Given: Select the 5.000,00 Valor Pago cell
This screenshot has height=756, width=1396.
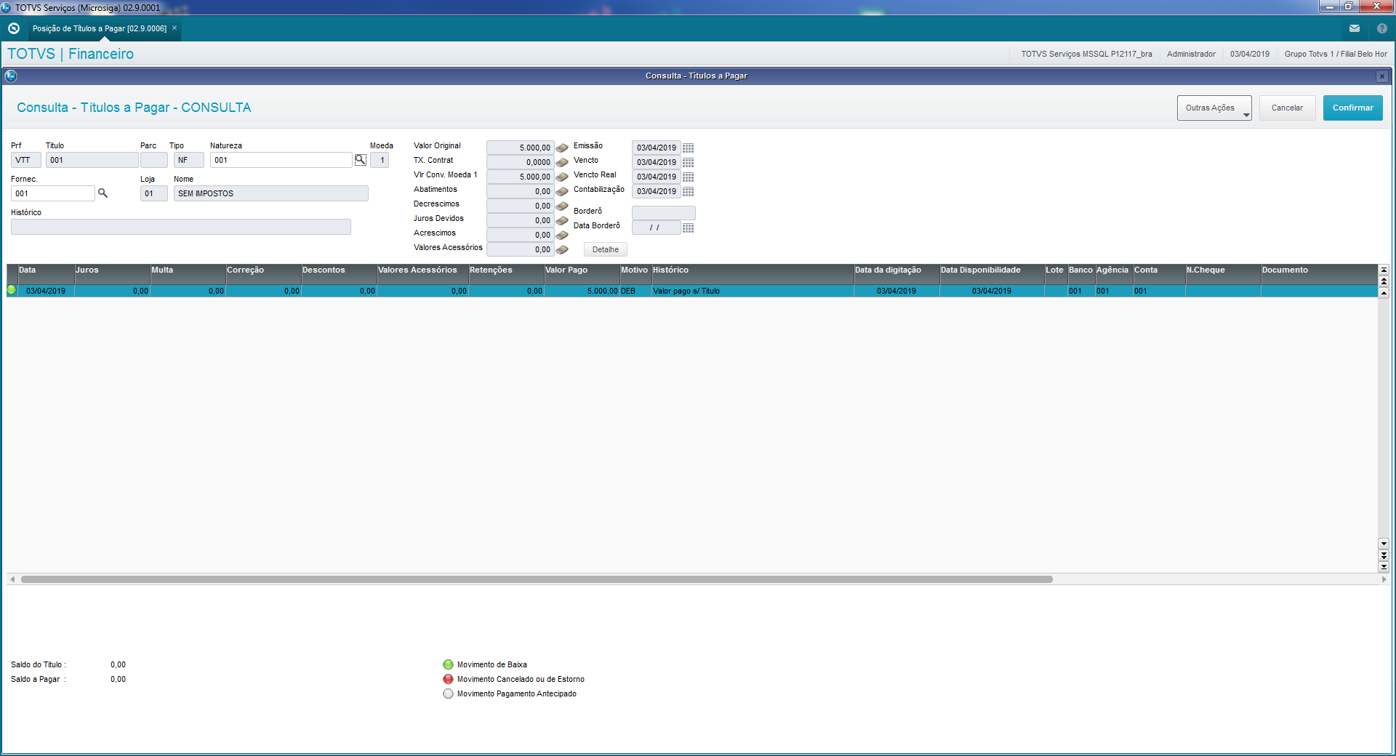Looking at the screenshot, I should pos(582,291).
